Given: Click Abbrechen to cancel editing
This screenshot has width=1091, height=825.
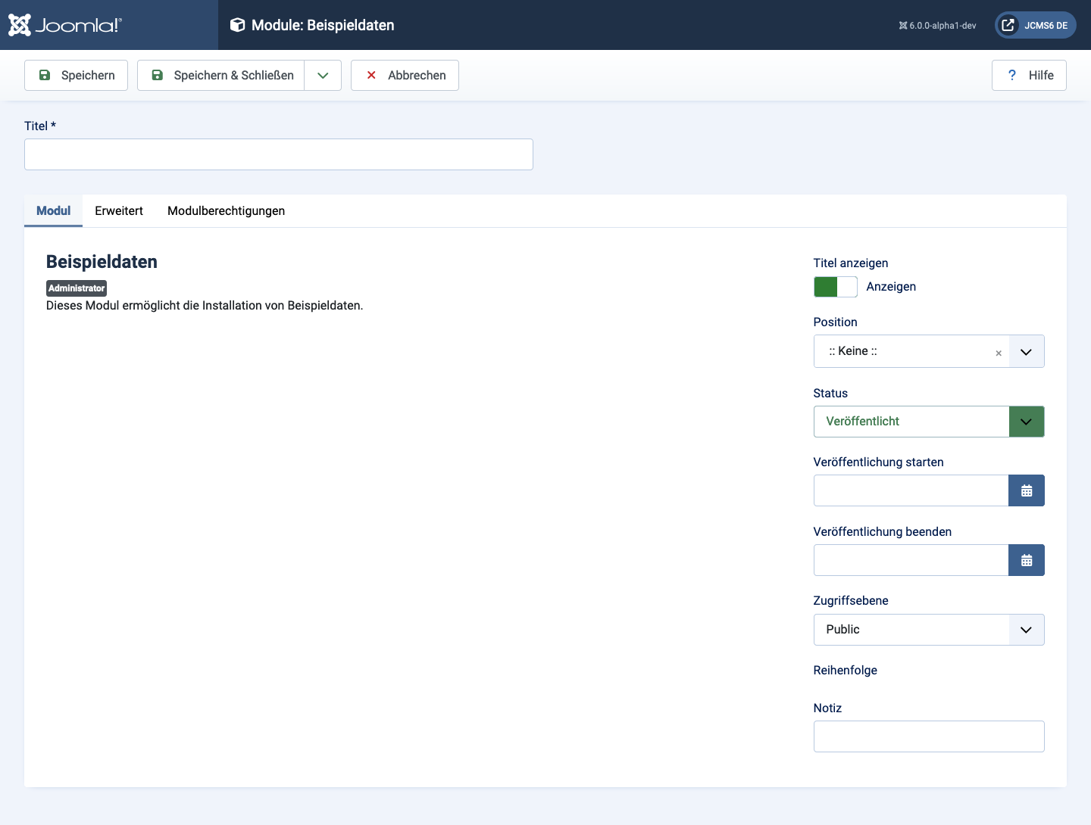Looking at the screenshot, I should click(x=405, y=75).
